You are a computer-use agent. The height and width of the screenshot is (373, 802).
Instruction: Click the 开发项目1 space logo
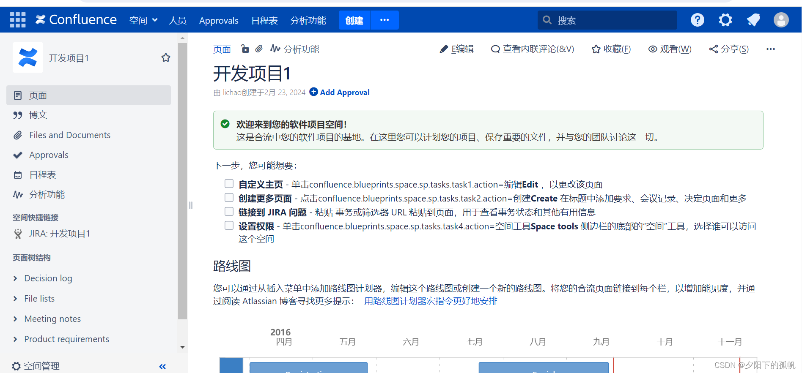28,57
